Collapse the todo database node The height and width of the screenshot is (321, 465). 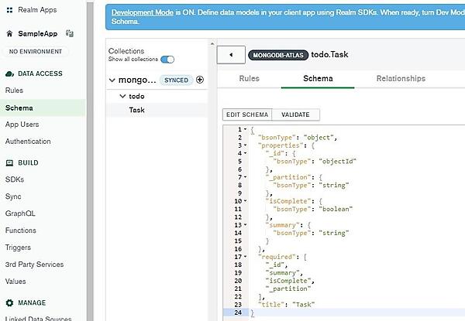pos(122,96)
